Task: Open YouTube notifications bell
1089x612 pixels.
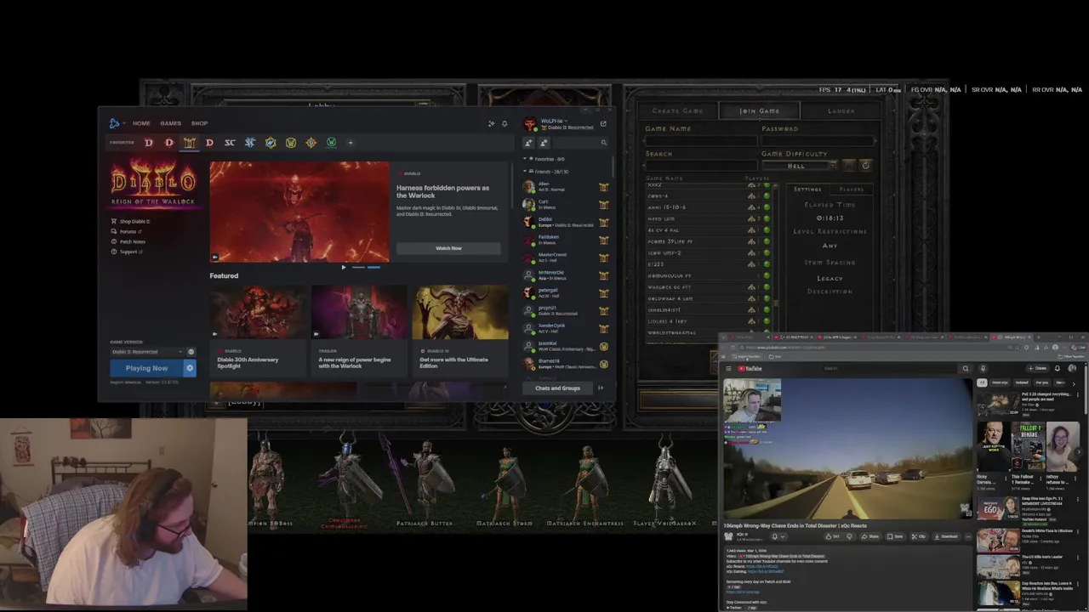Action: pyautogui.click(x=1058, y=368)
